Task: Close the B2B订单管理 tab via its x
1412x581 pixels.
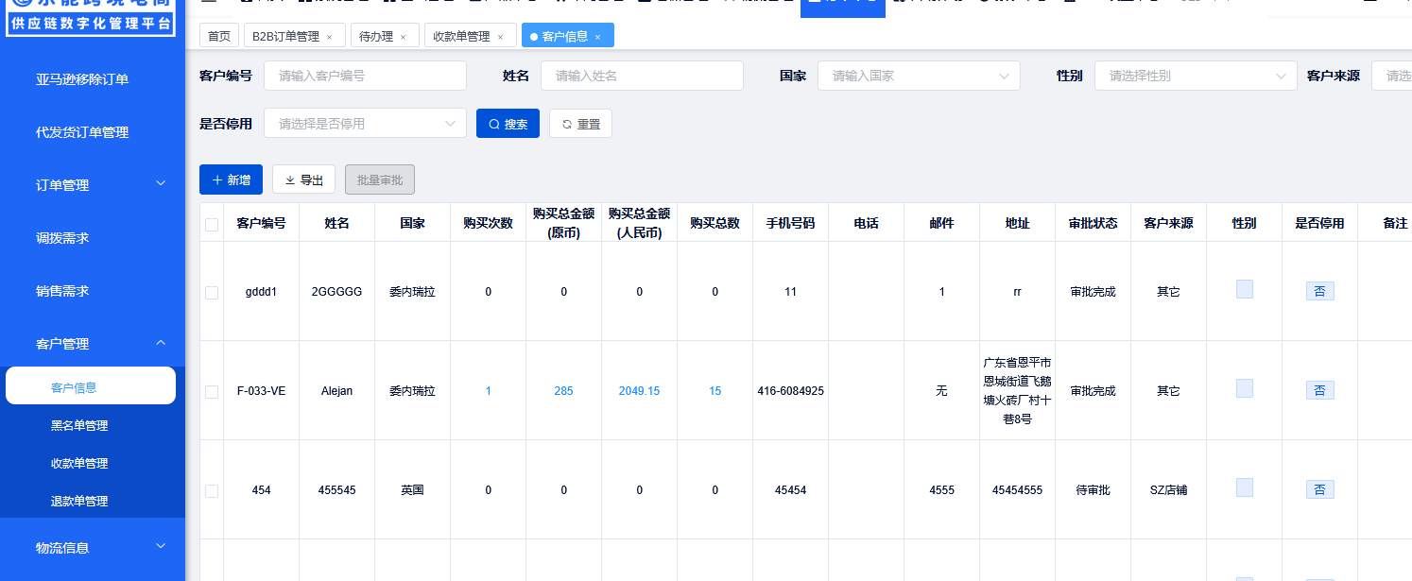Action: [x=329, y=37]
